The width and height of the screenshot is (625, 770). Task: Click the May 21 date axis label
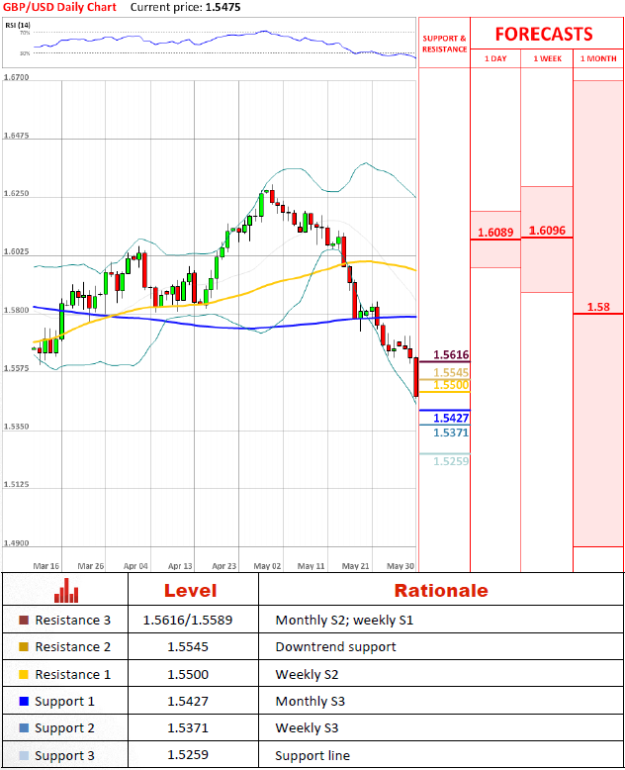[356, 566]
